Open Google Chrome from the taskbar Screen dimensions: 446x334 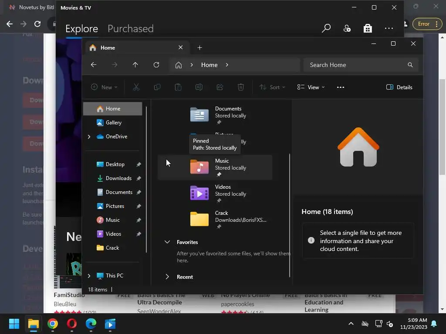click(53, 324)
